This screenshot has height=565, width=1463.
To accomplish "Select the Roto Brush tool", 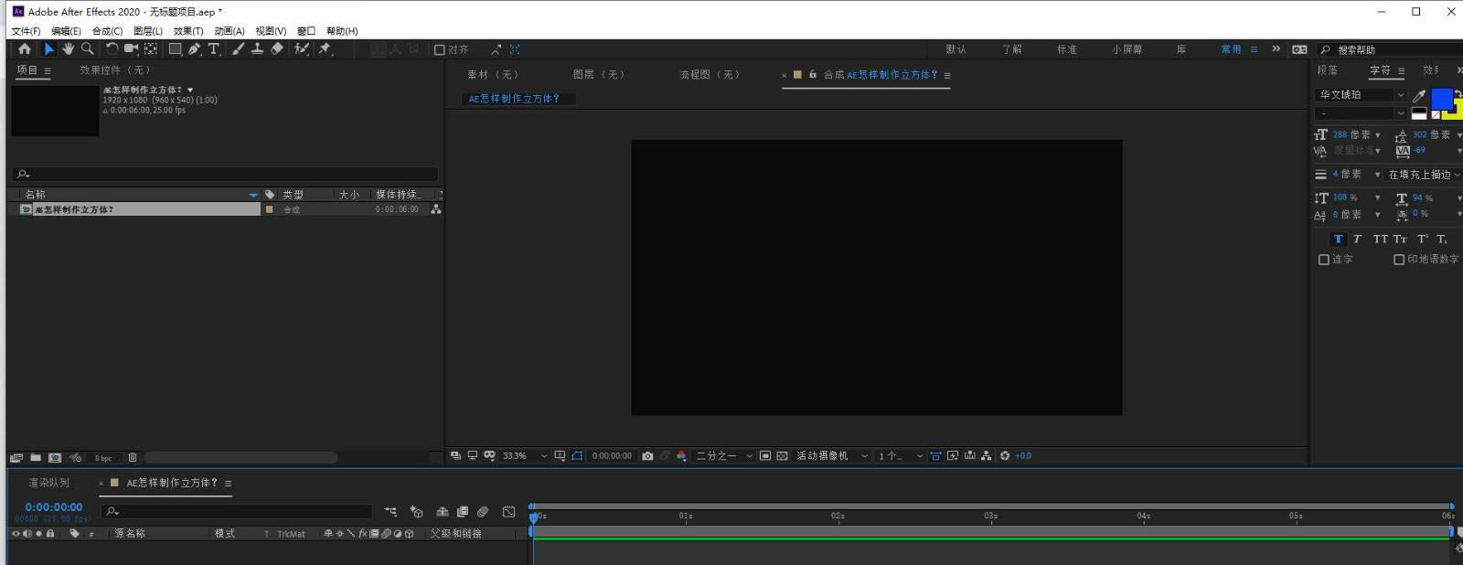I will [x=301, y=49].
